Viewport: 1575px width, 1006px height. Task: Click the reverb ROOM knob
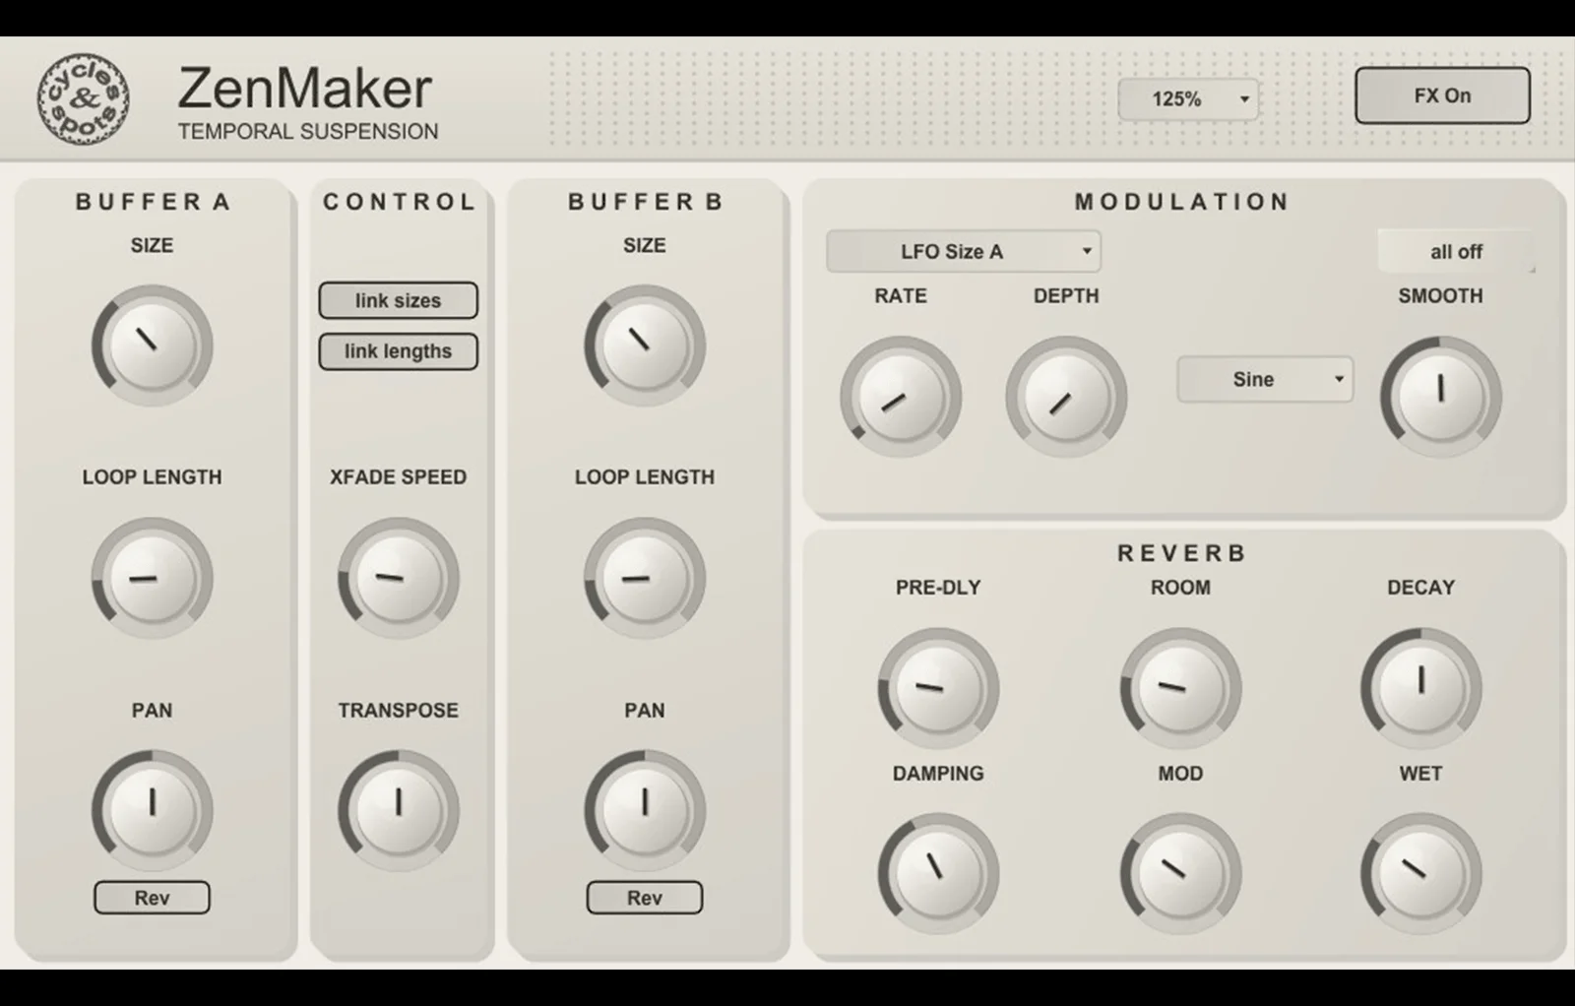tap(1180, 688)
